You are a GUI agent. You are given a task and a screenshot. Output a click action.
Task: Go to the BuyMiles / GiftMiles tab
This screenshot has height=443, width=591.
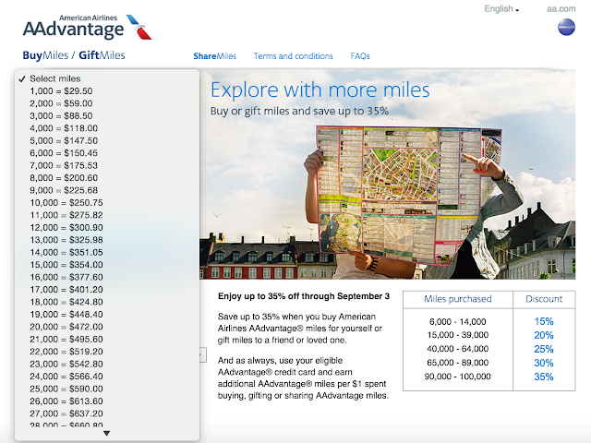(x=74, y=55)
